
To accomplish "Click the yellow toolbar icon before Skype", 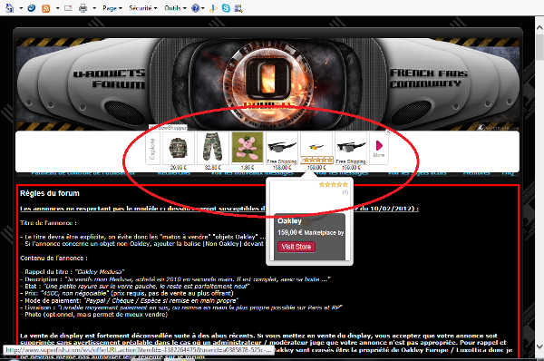I will (213, 8).
